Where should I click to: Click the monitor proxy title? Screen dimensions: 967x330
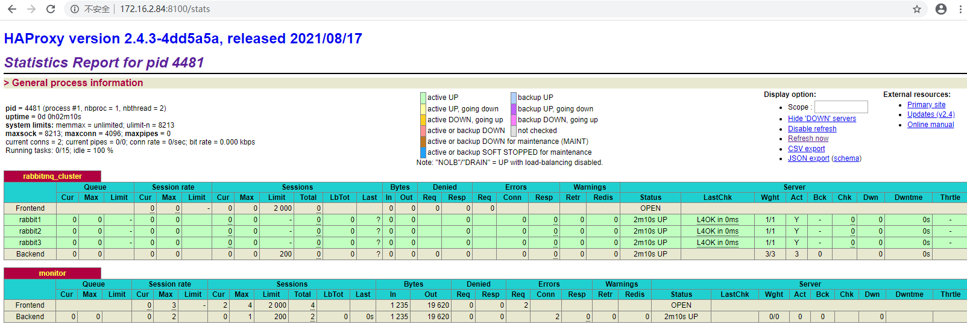[52, 273]
